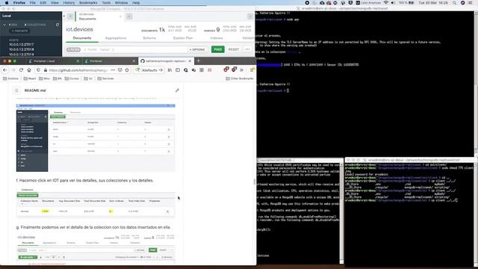The width and height of the screenshot is (478, 269).
Task: Expand the Firefox toolbar overflow chevron
Action: pyautogui.click(x=241, y=70)
